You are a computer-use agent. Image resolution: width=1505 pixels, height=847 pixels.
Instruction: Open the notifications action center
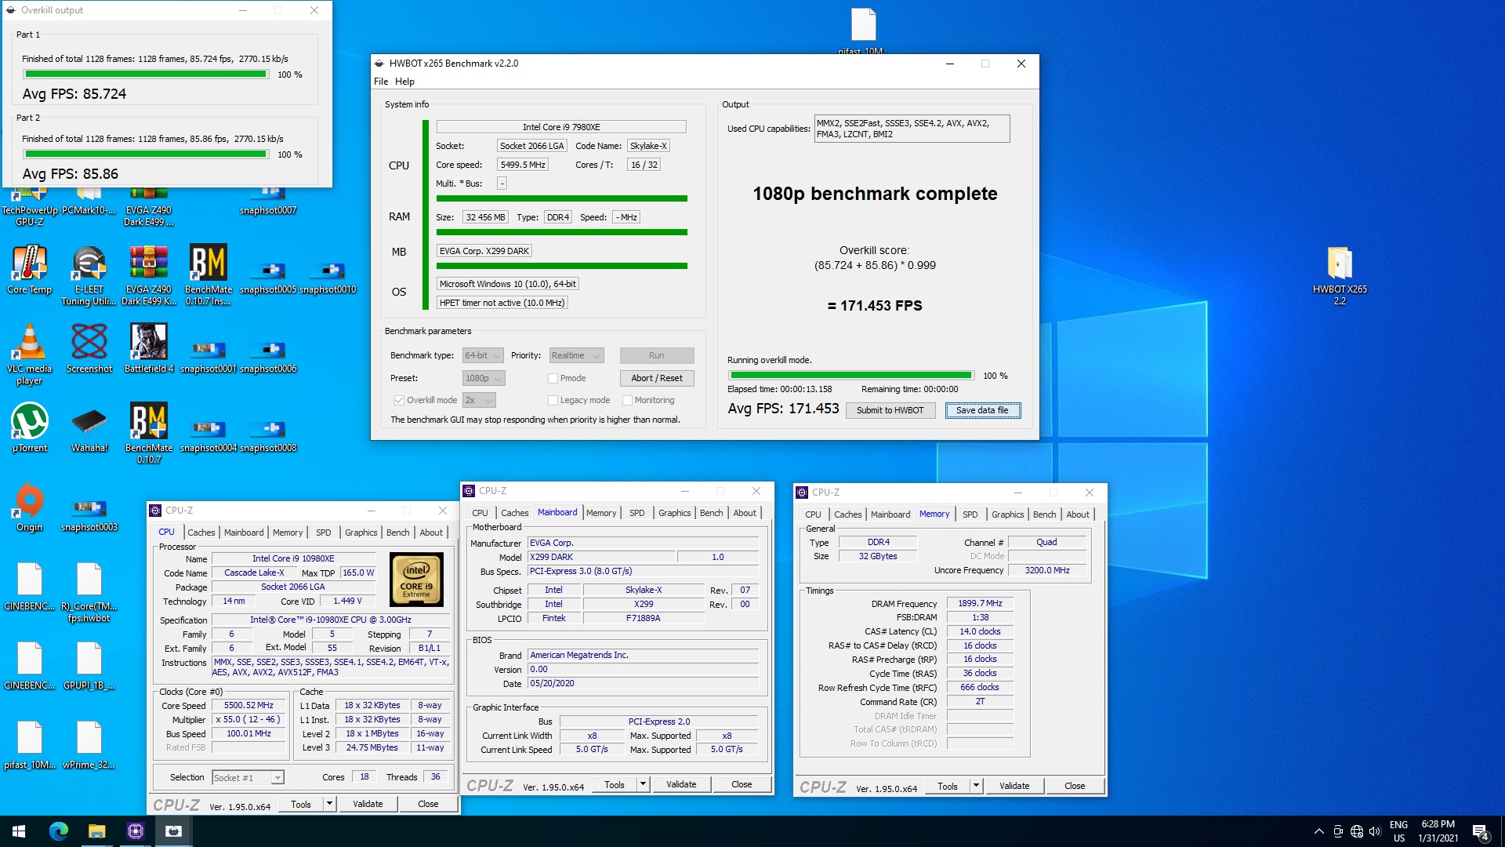[x=1481, y=831]
